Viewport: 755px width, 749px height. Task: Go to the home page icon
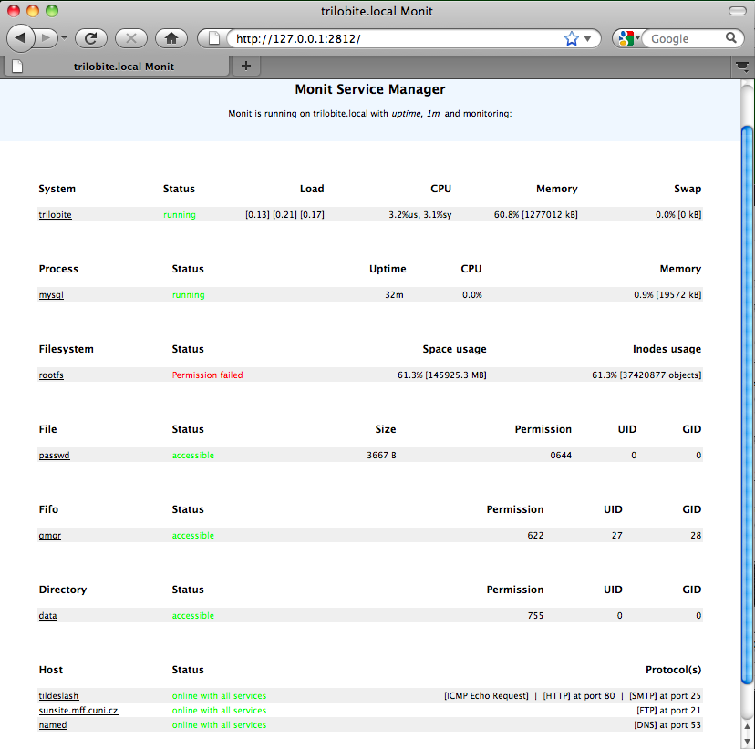pyautogui.click(x=171, y=38)
